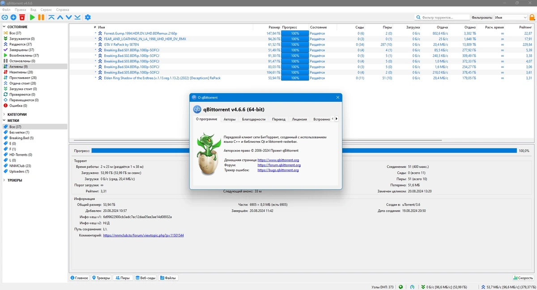Open the Вид menu
Screen dimensions: 537x290
point(33,9)
